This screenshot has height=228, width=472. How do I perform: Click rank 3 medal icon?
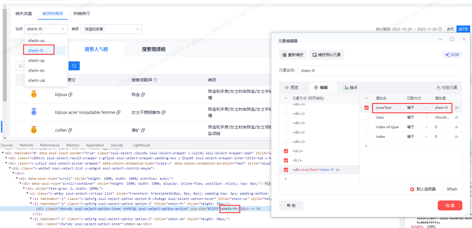click(34, 130)
